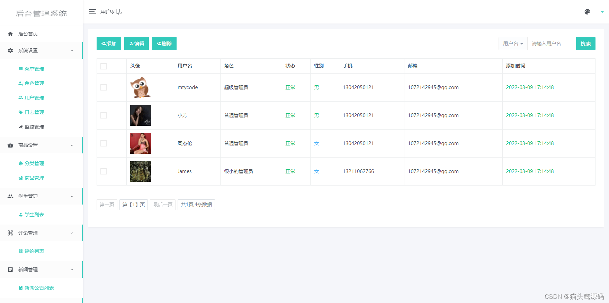Open the theme palette icon

click(587, 12)
